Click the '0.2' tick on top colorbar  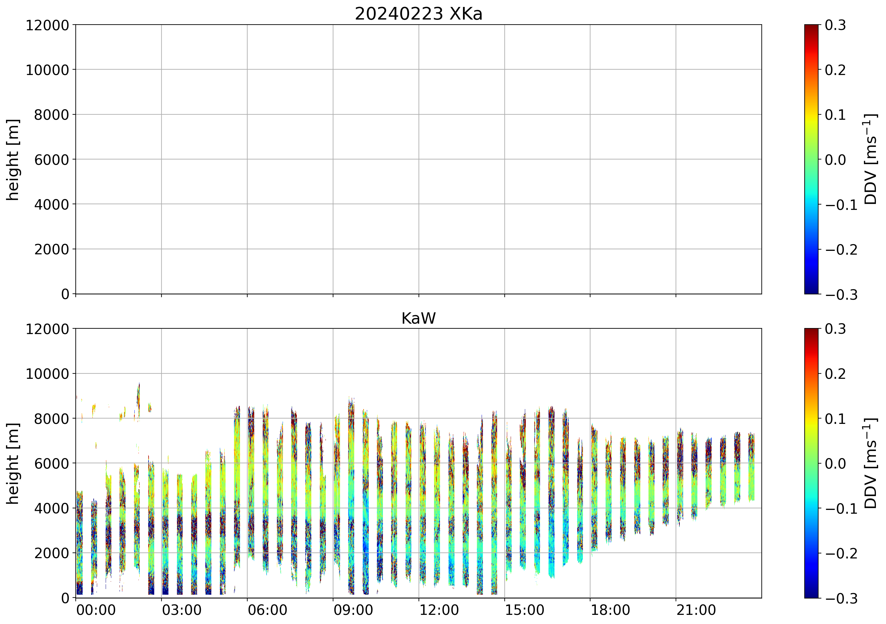836,70
